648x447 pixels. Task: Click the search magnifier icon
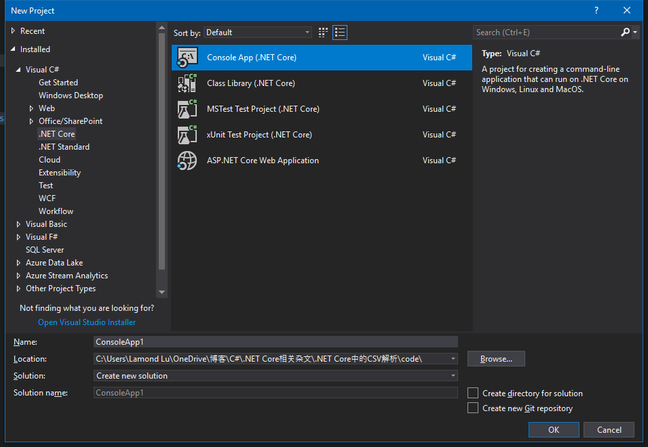click(x=626, y=32)
